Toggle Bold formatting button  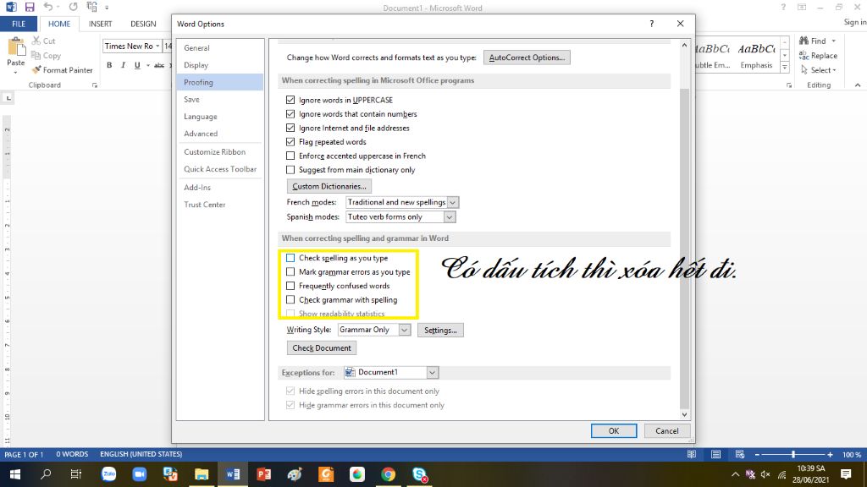(x=109, y=65)
